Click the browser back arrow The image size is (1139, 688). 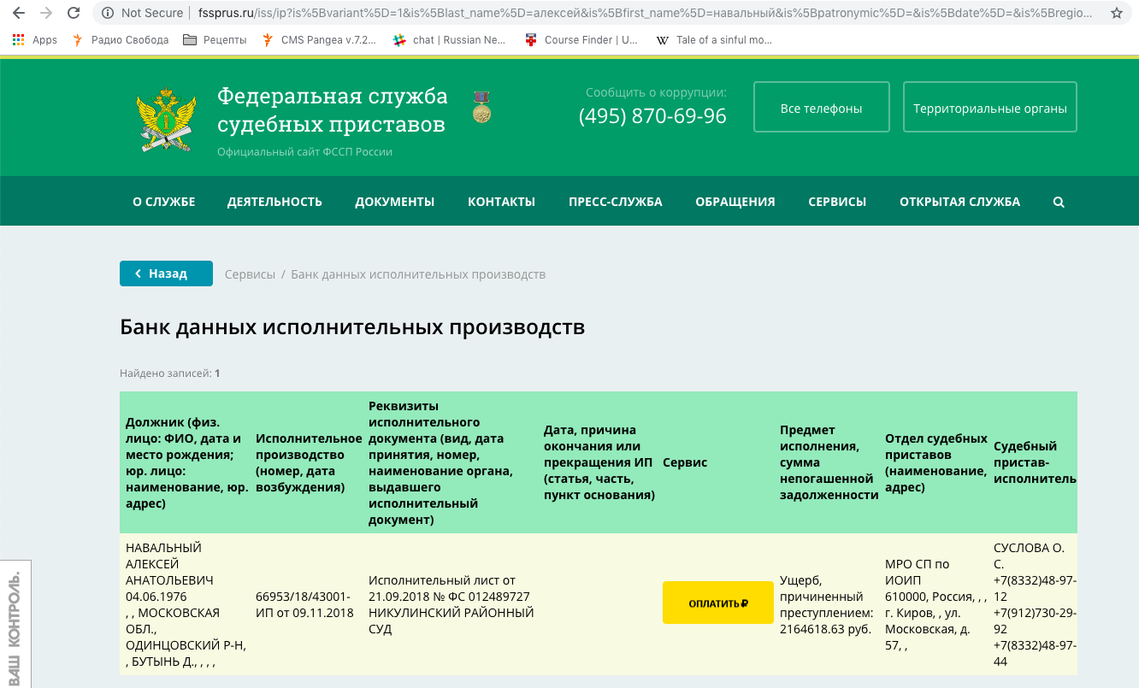pyautogui.click(x=19, y=13)
